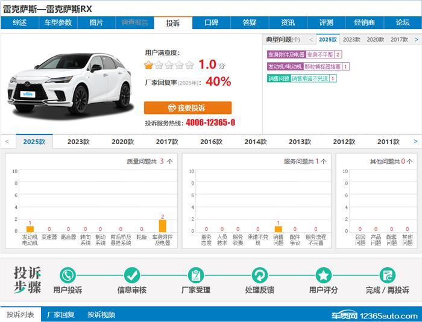The image size is (422, 322).
Task: Select 2023款 in typical problems panel
Action: point(351,40)
